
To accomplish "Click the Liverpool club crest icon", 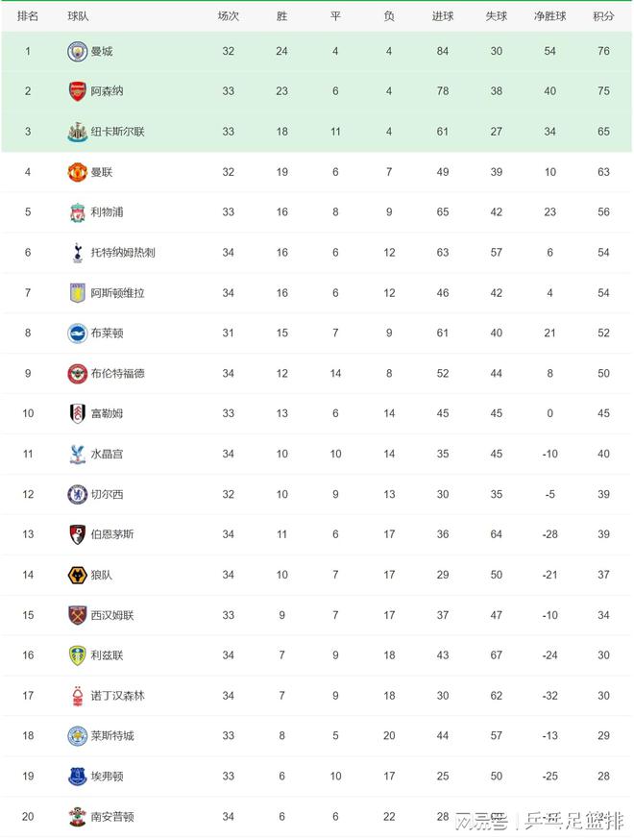I will [x=78, y=212].
